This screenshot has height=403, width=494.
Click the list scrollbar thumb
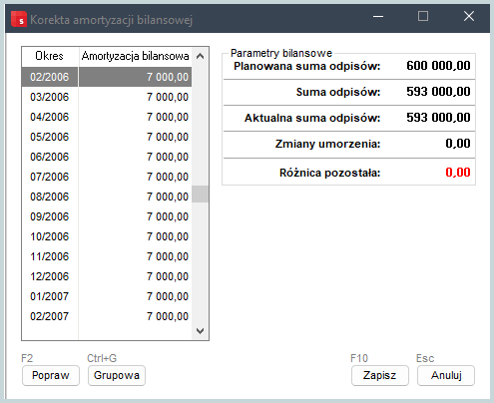200,195
